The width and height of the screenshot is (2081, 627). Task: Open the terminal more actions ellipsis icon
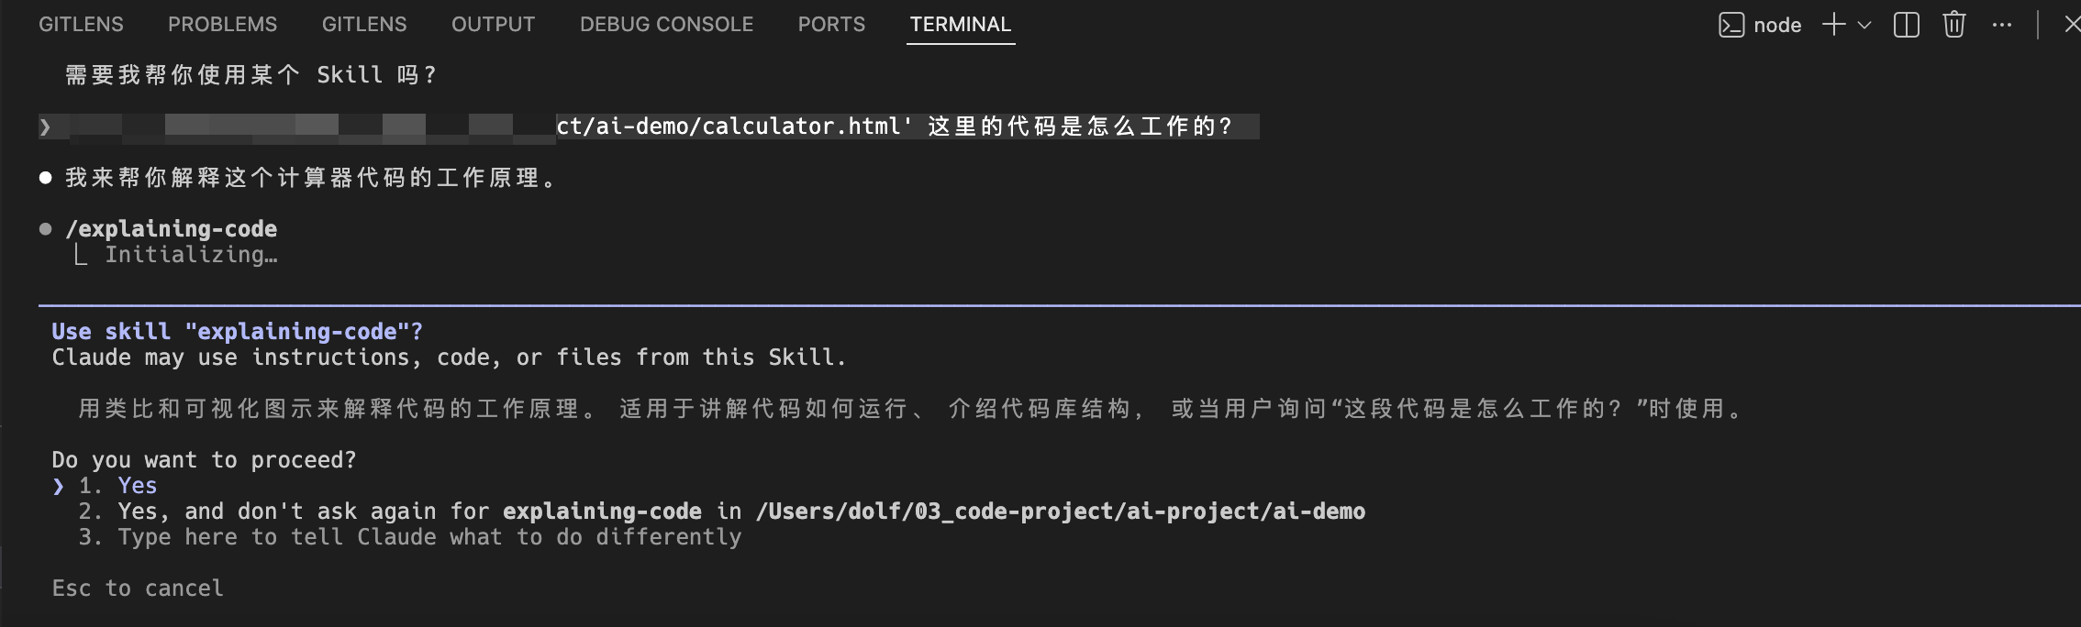(2002, 25)
